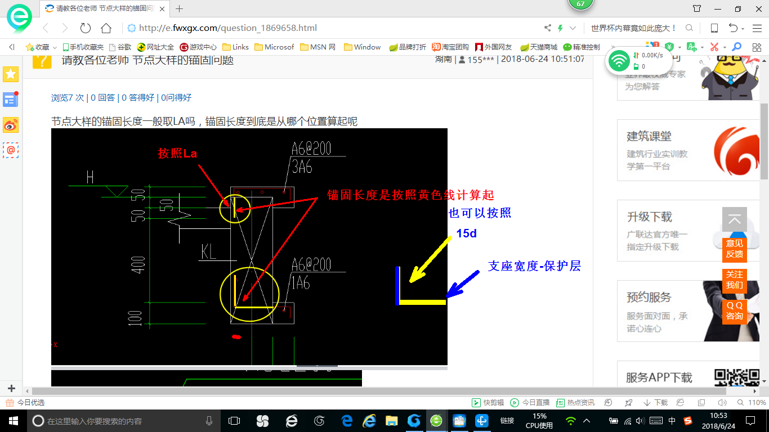Click the share icon in address bar
The width and height of the screenshot is (769, 432).
coord(548,28)
